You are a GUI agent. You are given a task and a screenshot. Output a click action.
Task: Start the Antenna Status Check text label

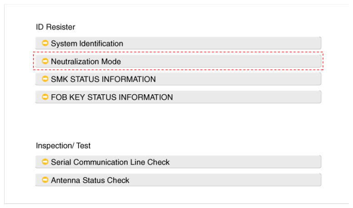coord(90,180)
